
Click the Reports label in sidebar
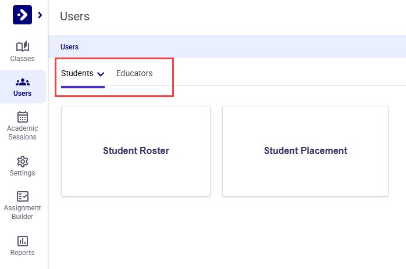pos(22,253)
